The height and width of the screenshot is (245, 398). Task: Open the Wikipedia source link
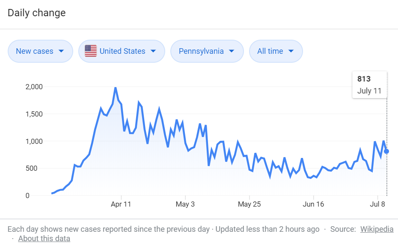377,229
